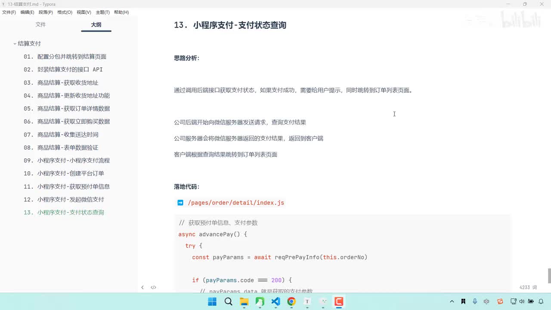This screenshot has height=310, width=551.
Task: Open network status tray icon
Action: pyautogui.click(x=514, y=301)
